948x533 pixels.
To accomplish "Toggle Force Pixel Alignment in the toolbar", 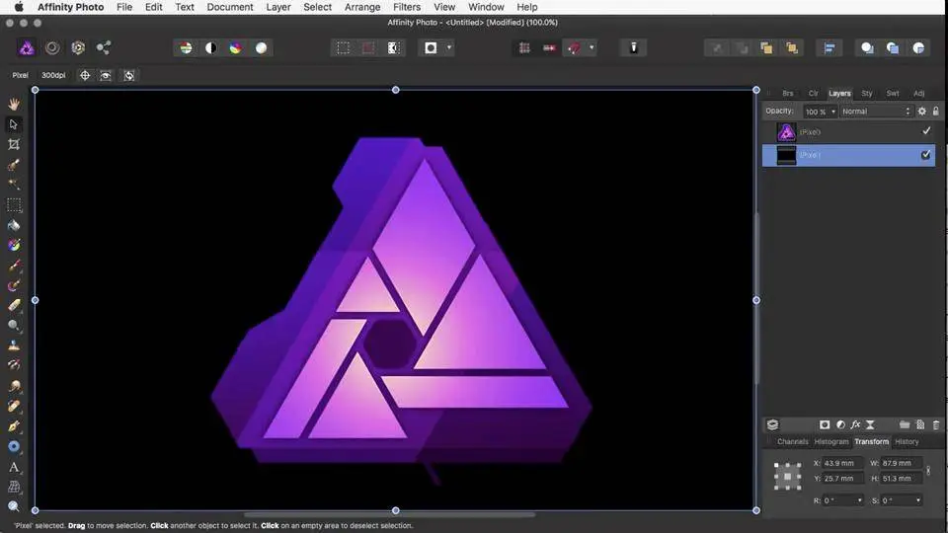I will [549, 47].
